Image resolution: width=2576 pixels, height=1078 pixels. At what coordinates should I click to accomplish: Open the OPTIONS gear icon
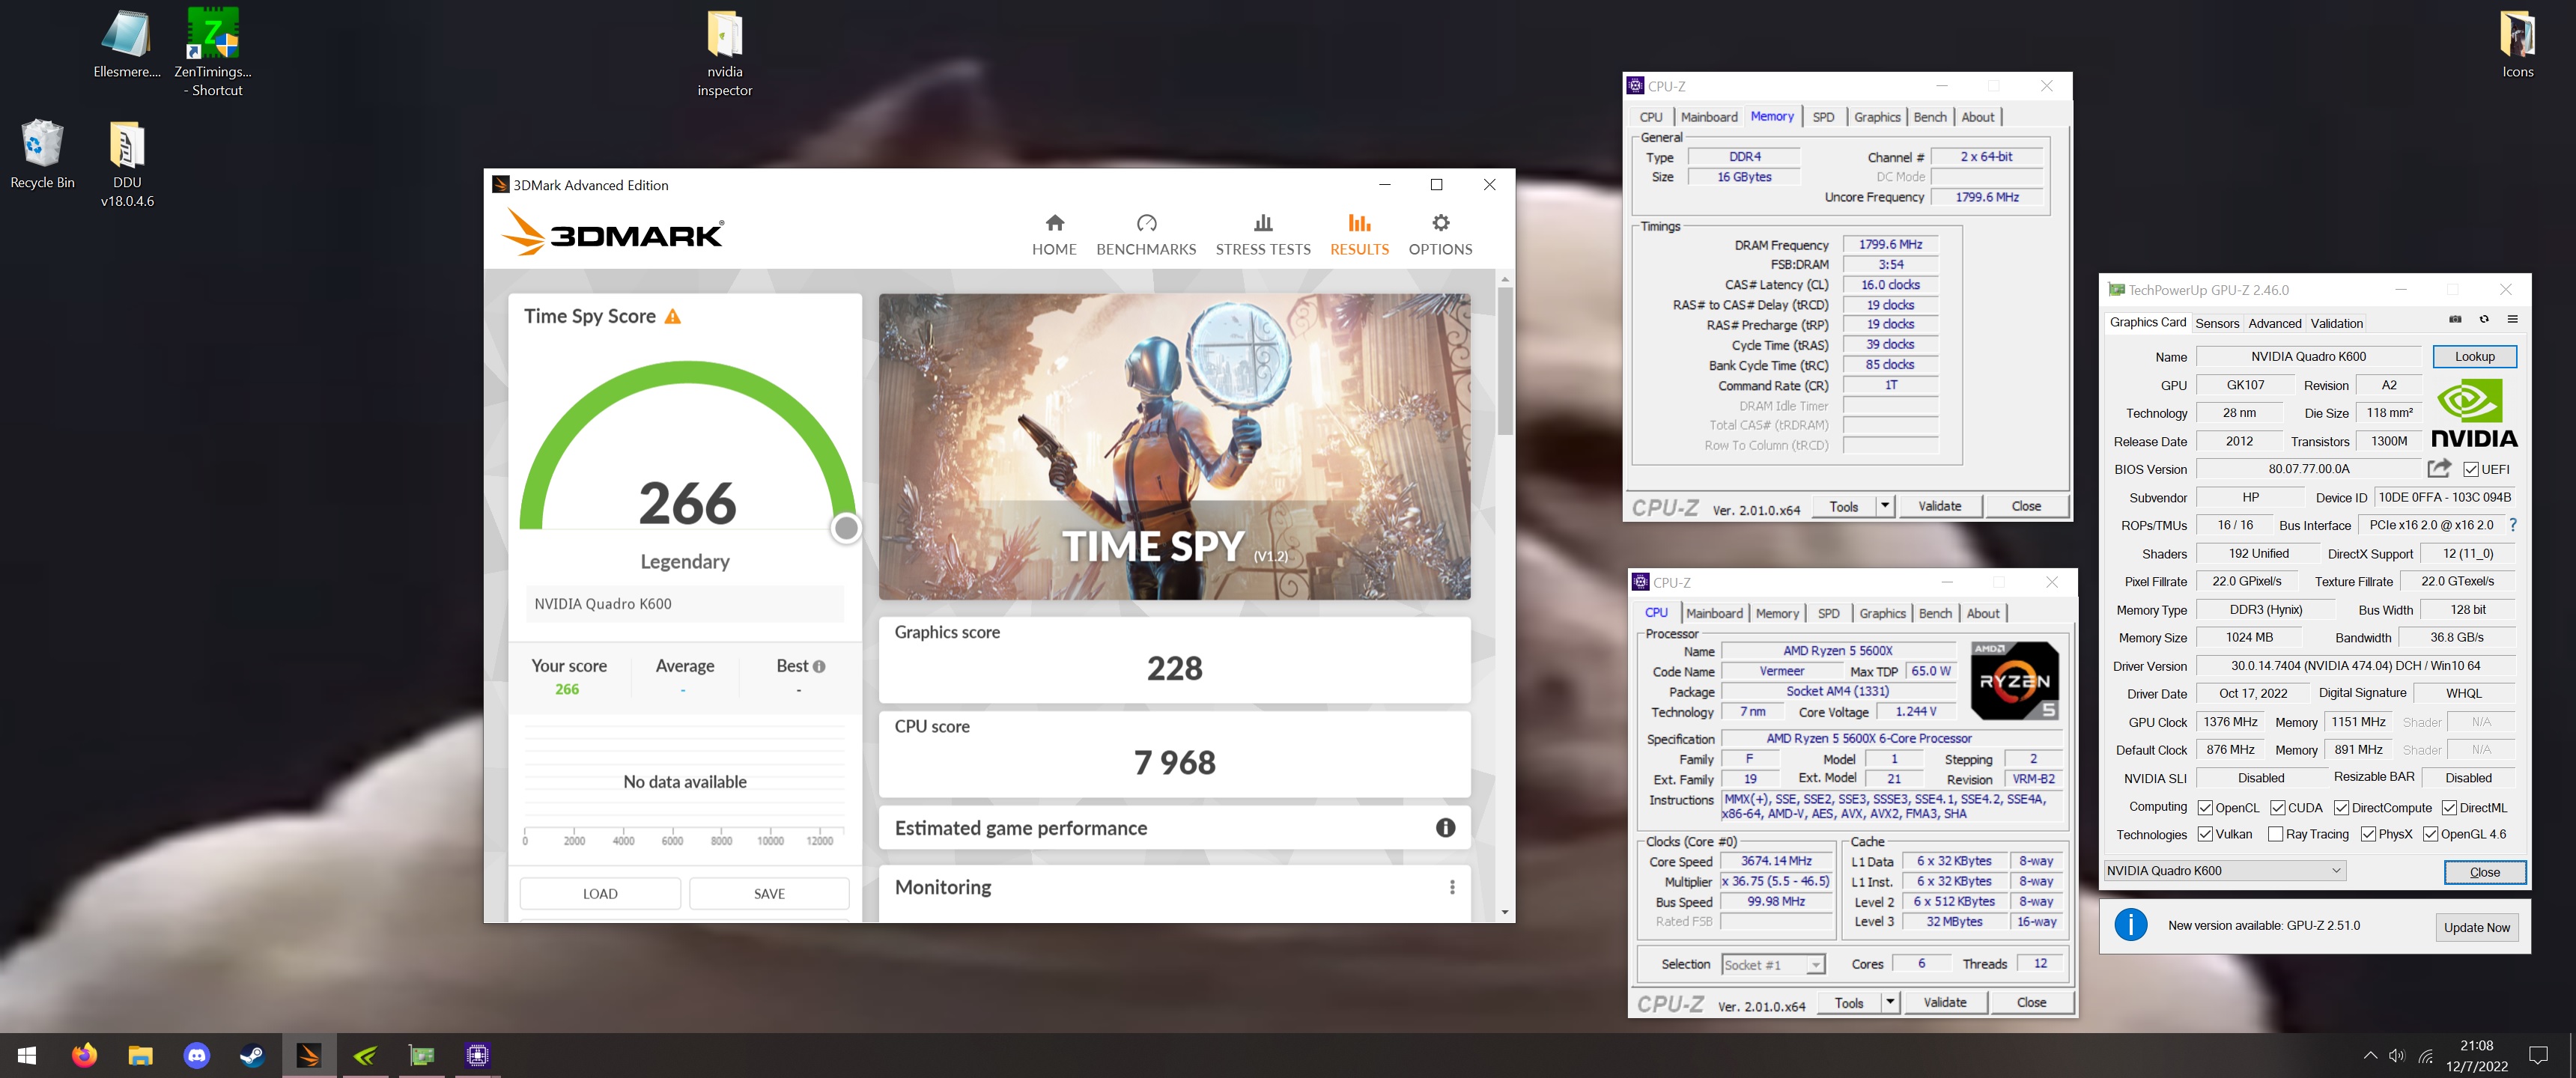(1440, 223)
